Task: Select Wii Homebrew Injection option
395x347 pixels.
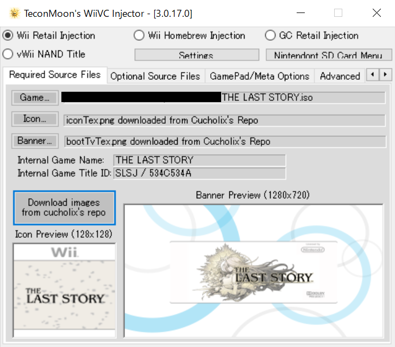Action: tap(190, 35)
